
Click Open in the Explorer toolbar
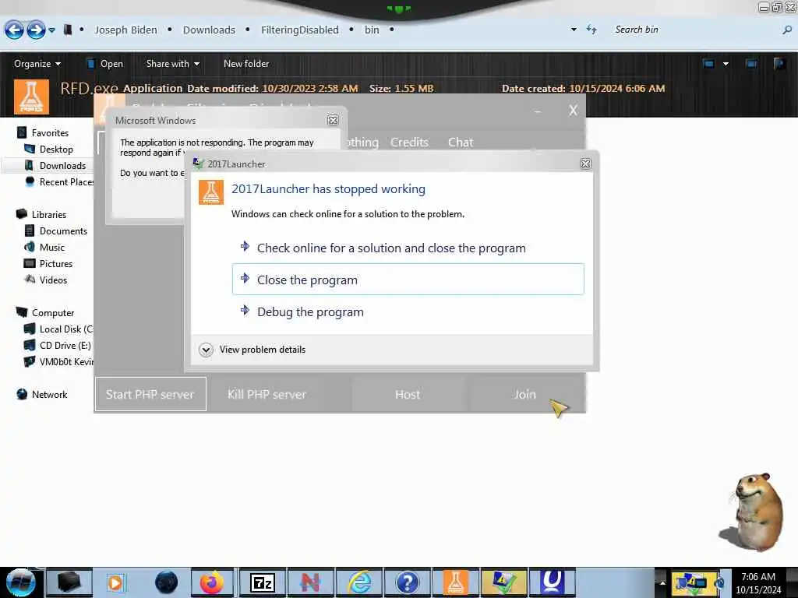coord(105,64)
